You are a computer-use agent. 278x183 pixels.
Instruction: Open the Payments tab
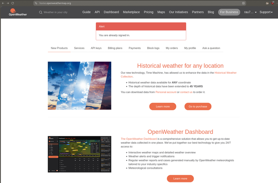134,48
